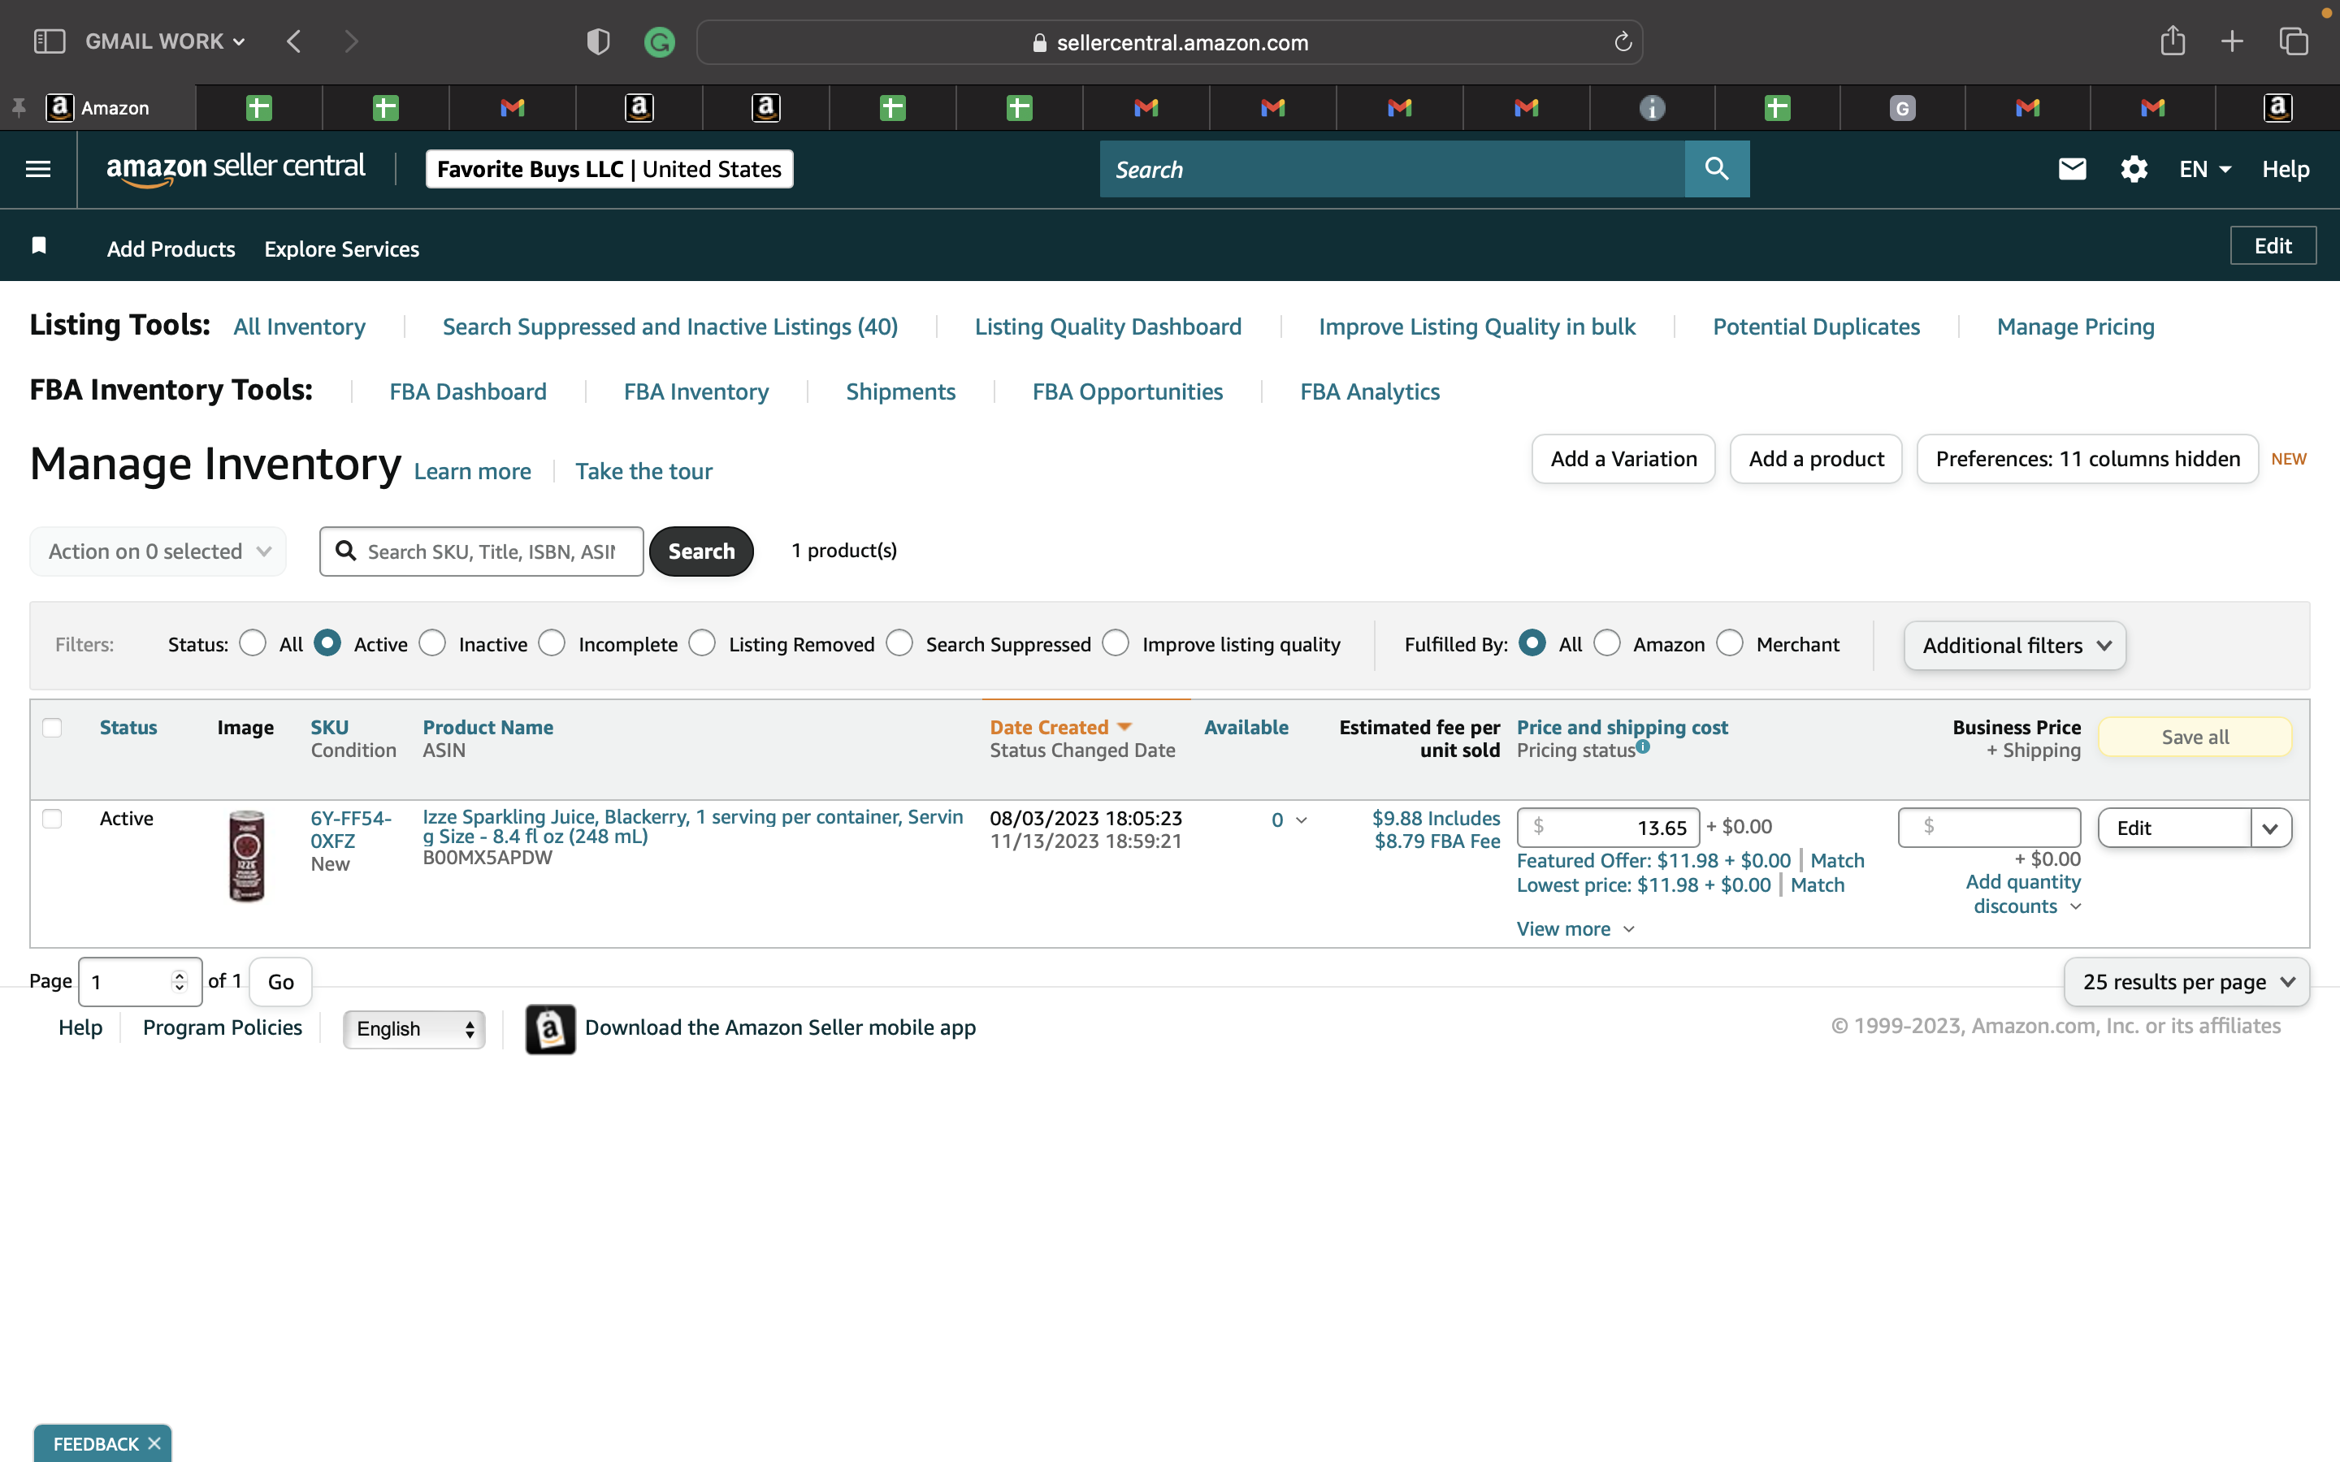
Task: Open the FBA Dashboard tool
Action: click(468, 391)
